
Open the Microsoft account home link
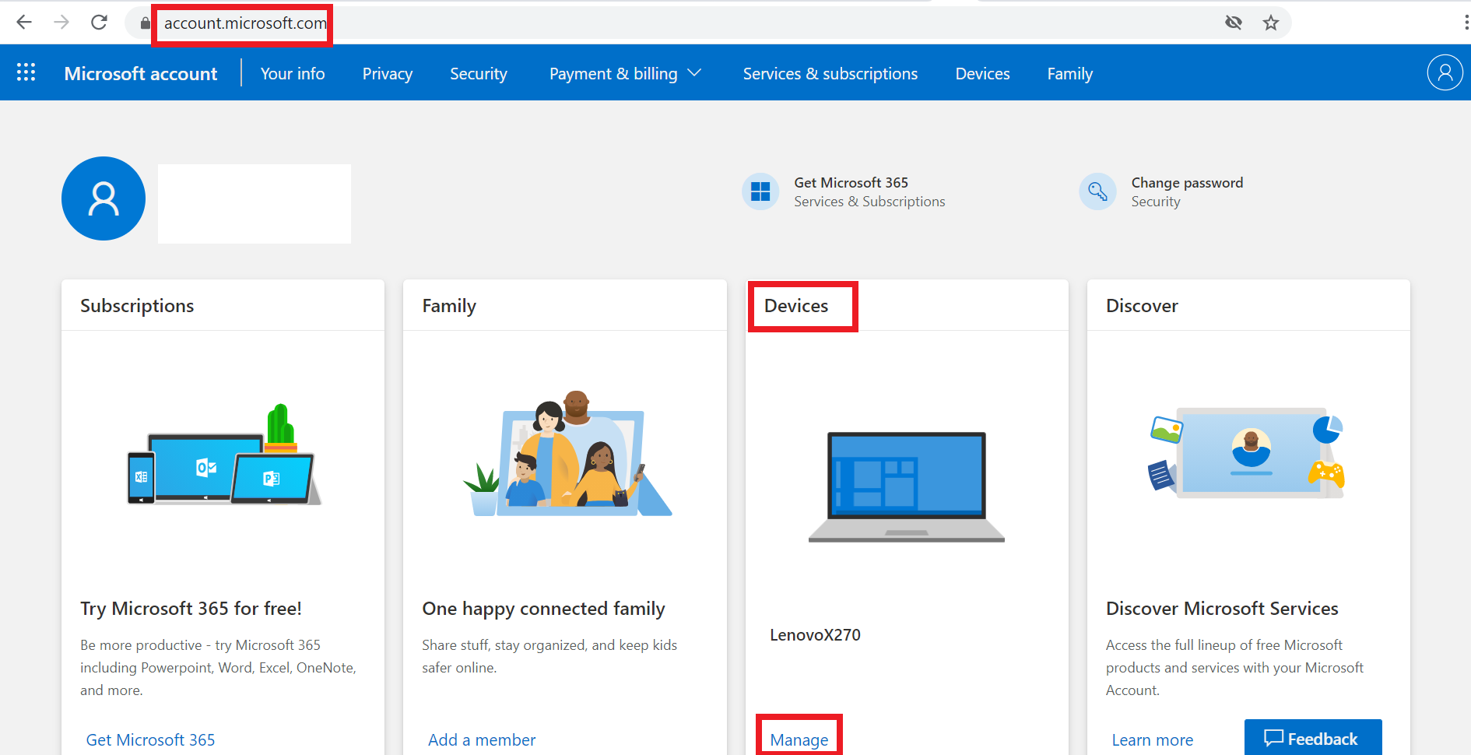click(x=141, y=74)
